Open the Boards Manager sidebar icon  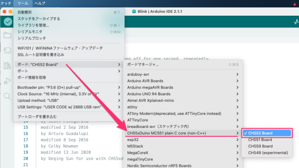pyautogui.click(x=7, y=50)
